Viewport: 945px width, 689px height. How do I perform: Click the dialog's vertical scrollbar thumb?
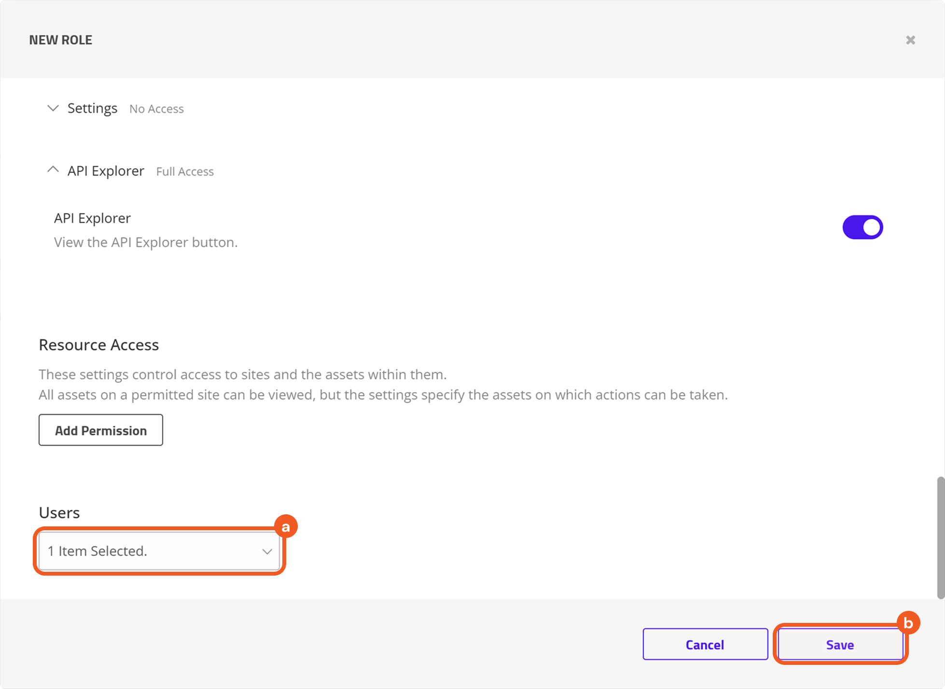tap(940, 537)
